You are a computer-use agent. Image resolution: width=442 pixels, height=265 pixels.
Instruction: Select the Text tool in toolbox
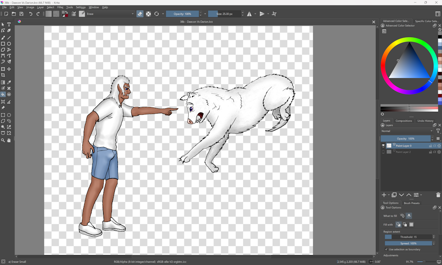coord(9,25)
